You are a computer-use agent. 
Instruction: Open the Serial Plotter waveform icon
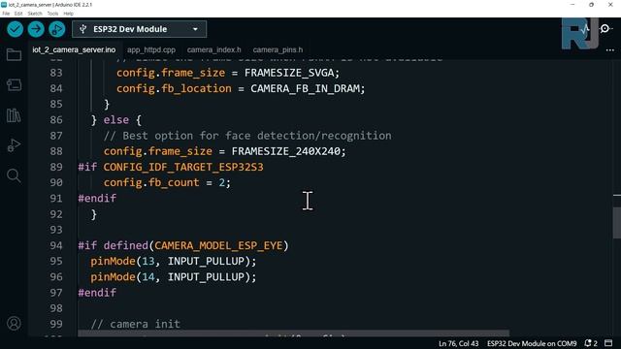(585, 29)
